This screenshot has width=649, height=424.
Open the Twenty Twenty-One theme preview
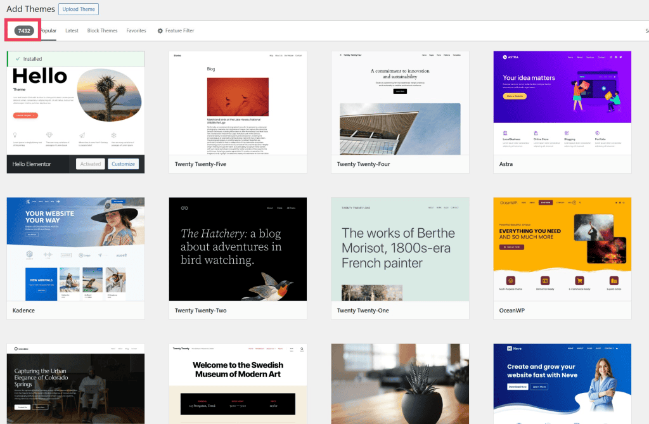tap(401, 249)
